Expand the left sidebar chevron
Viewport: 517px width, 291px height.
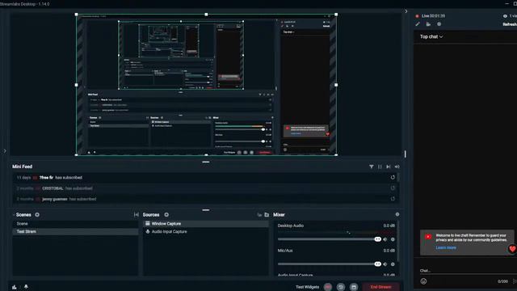click(x=5, y=151)
